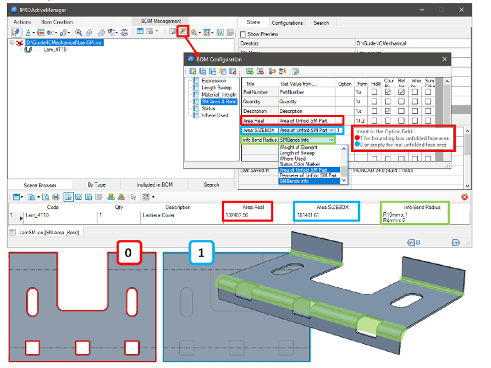
Task: Click the copy configuration icon in BOM Configuration
Action: pos(223,72)
